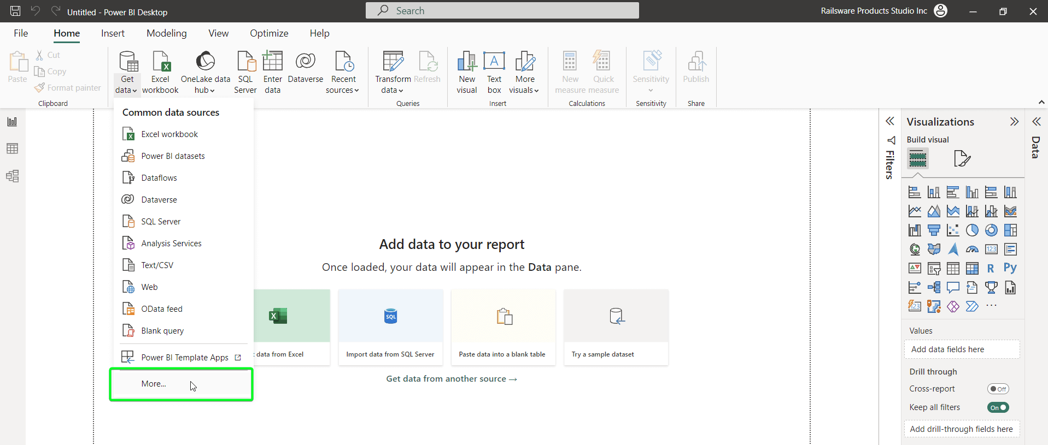Choose Power BI datasets option
The width and height of the screenshot is (1048, 445).
point(183,156)
